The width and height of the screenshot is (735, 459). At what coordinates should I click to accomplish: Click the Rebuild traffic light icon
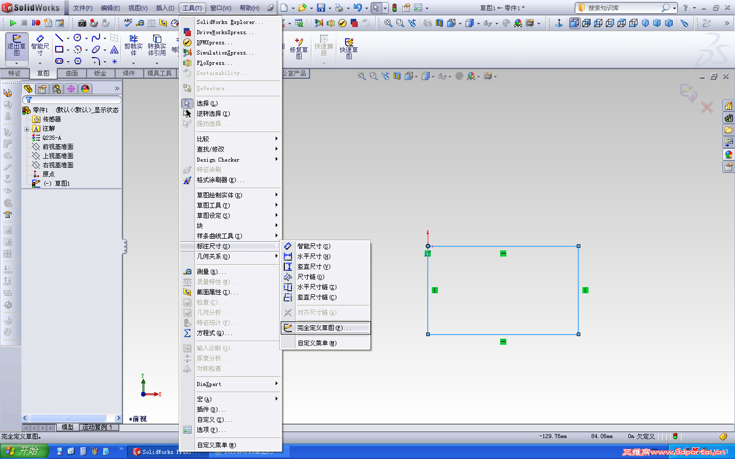(x=395, y=8)
